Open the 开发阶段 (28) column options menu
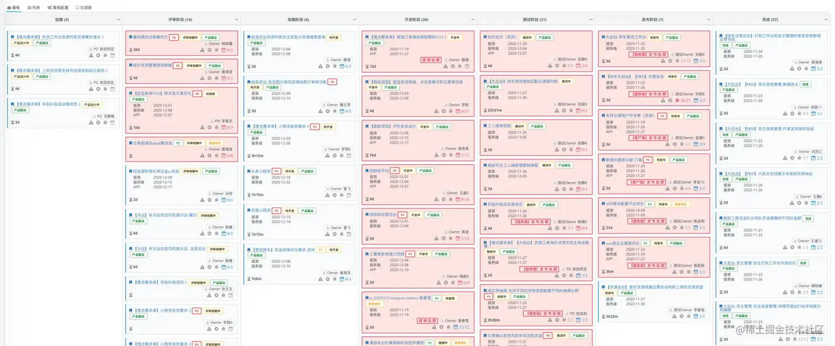 473,20
